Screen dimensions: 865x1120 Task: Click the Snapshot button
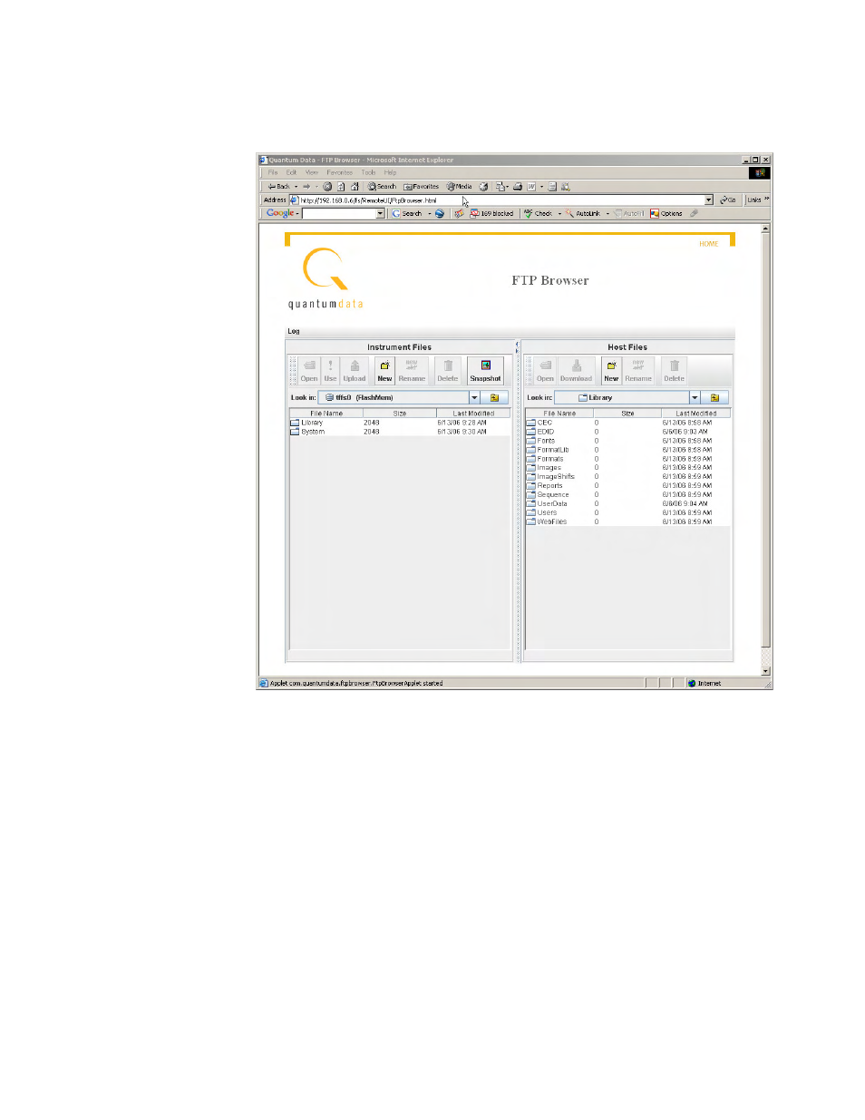point(485,370)
